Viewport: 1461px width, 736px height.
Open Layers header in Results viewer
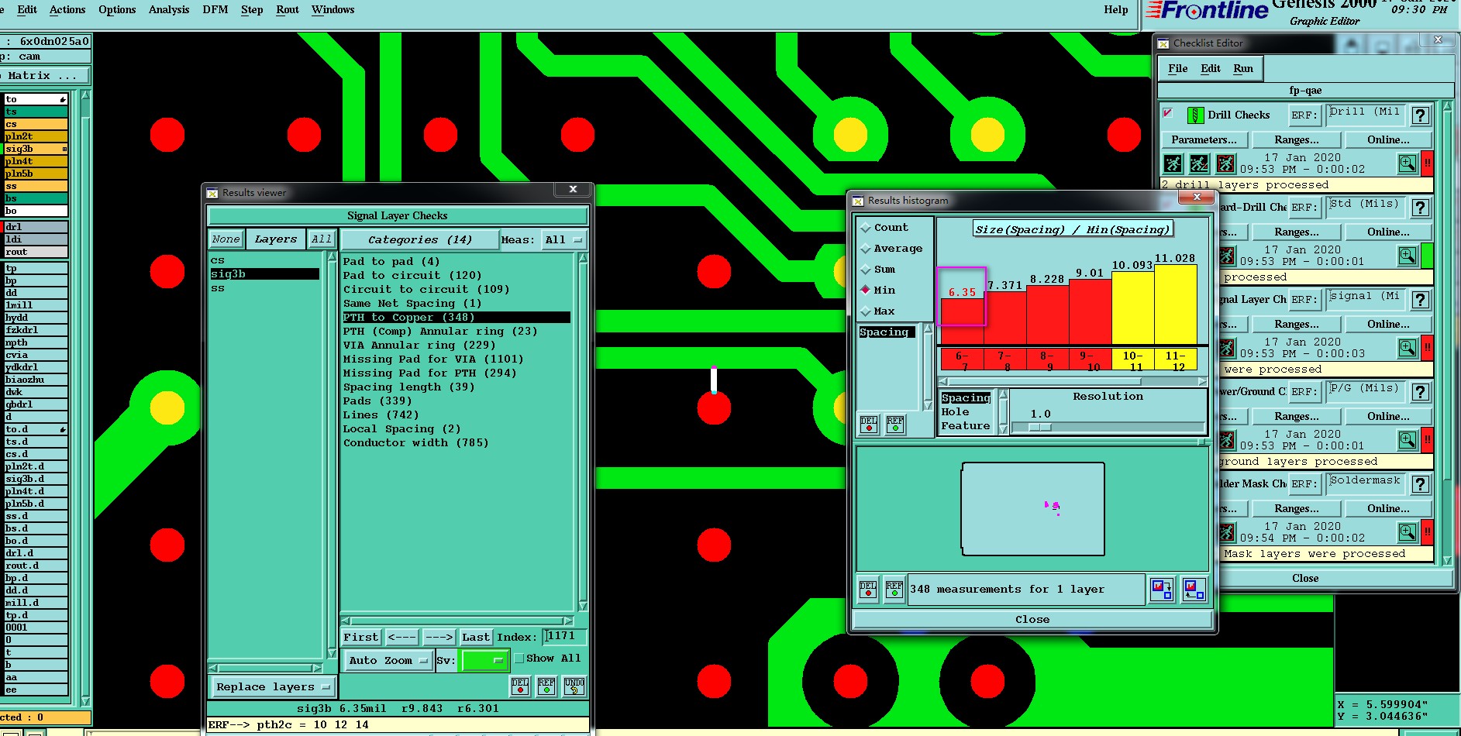(276, 239)
